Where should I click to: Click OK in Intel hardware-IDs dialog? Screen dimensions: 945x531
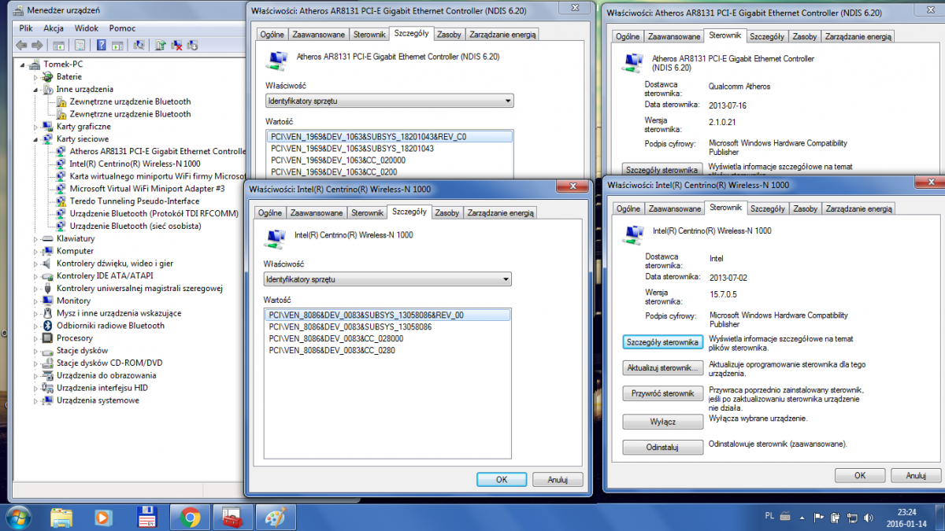[x=502, y=479]
